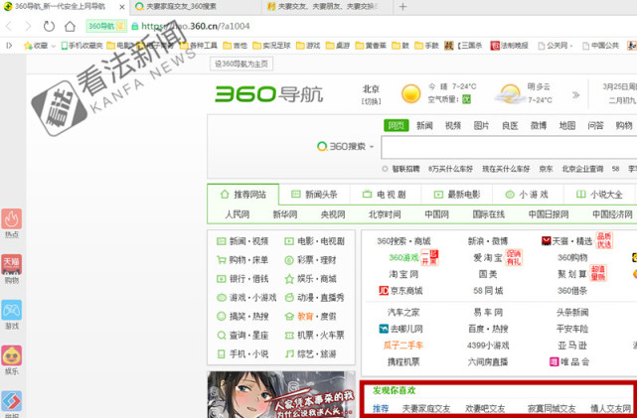Click the 夫妻家庭交友 recommendation link
This screenshot has height=418, width=637.
pos(426,409)
